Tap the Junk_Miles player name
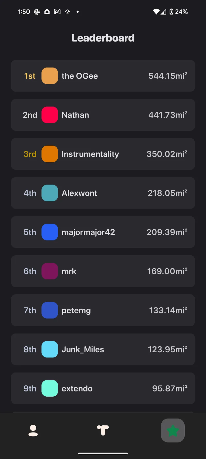The image size is (206, 459). (x=83, y=349)
